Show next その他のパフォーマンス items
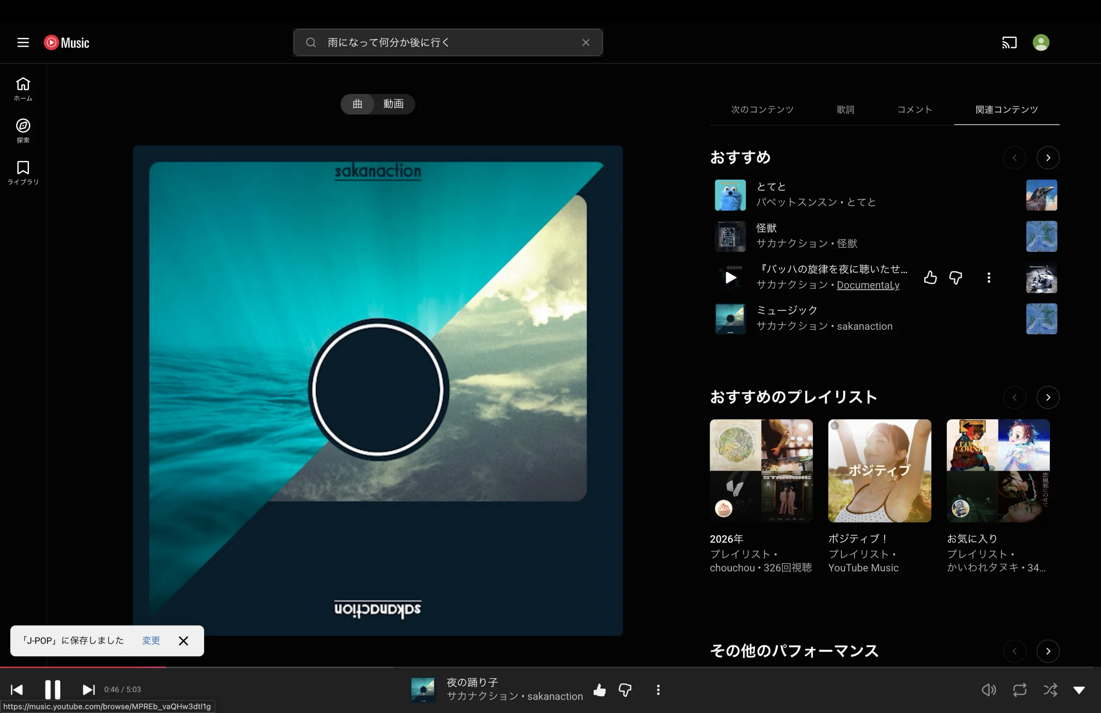 (x=1048, y=652)
